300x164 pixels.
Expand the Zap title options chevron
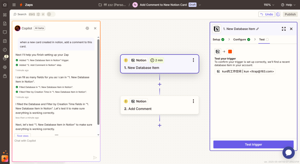[200, 5]
